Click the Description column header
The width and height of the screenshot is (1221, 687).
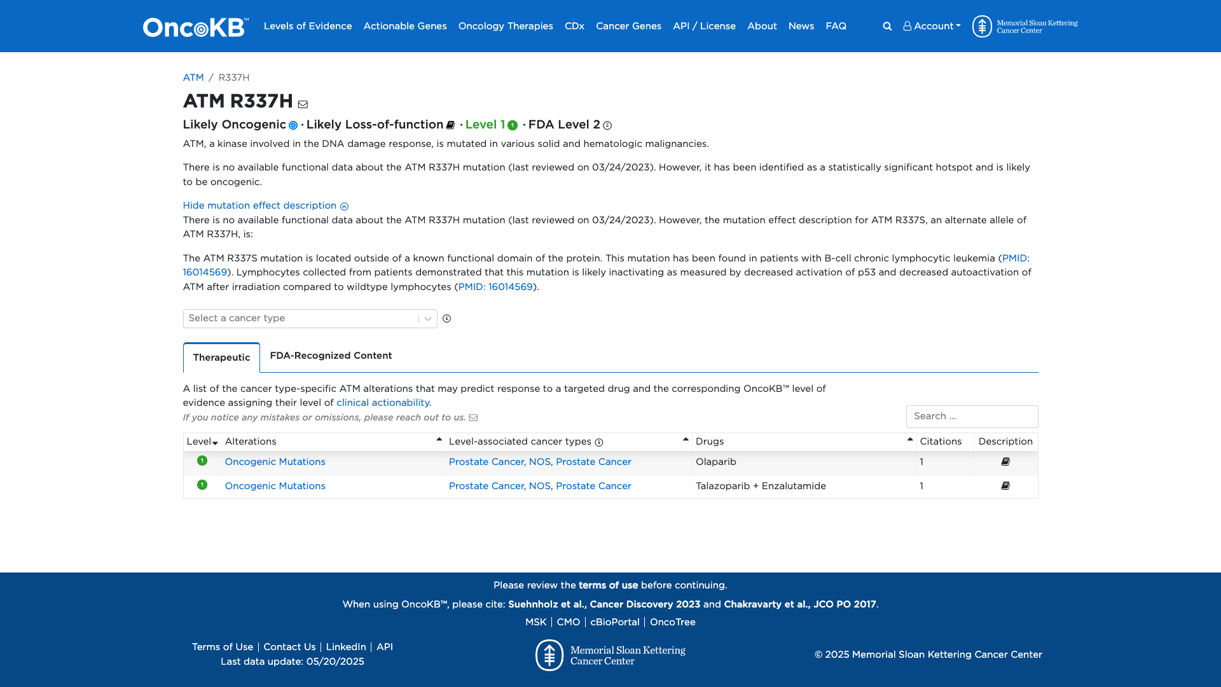(1005, 442)
